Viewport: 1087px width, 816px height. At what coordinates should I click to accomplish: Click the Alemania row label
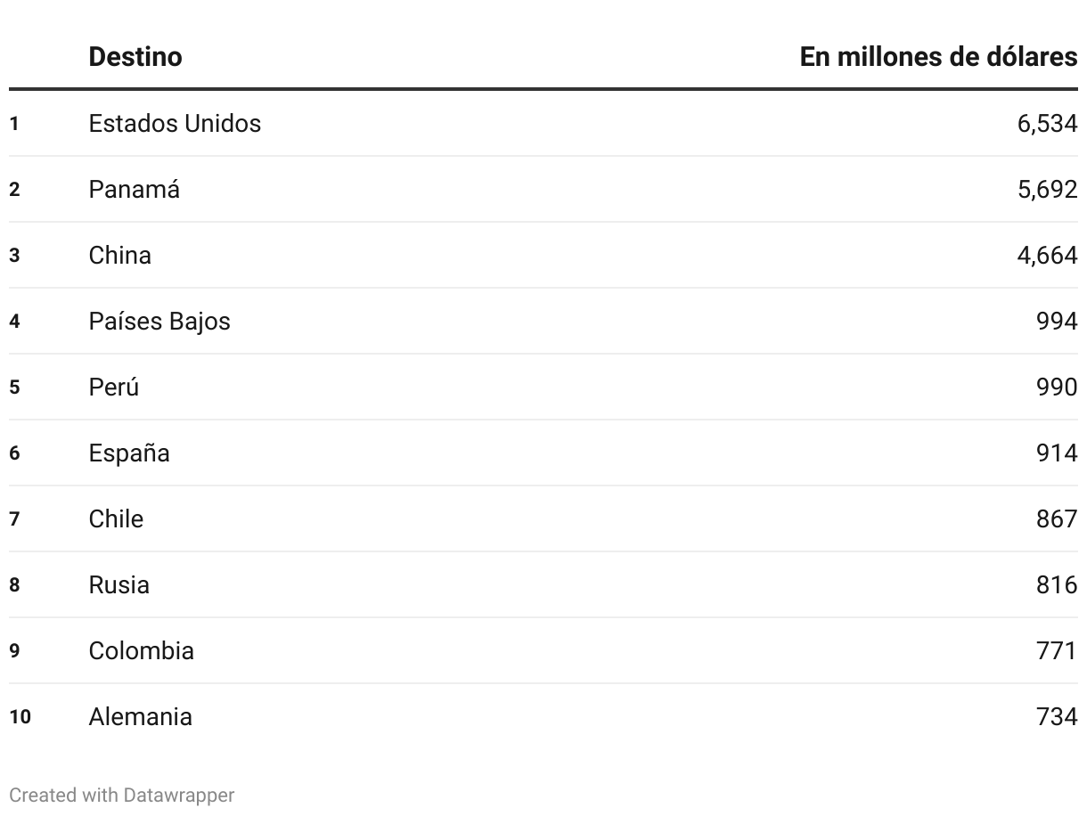pos(141,716)
